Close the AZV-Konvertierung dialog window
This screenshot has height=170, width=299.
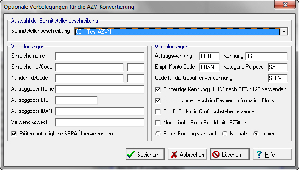(285, 5)
